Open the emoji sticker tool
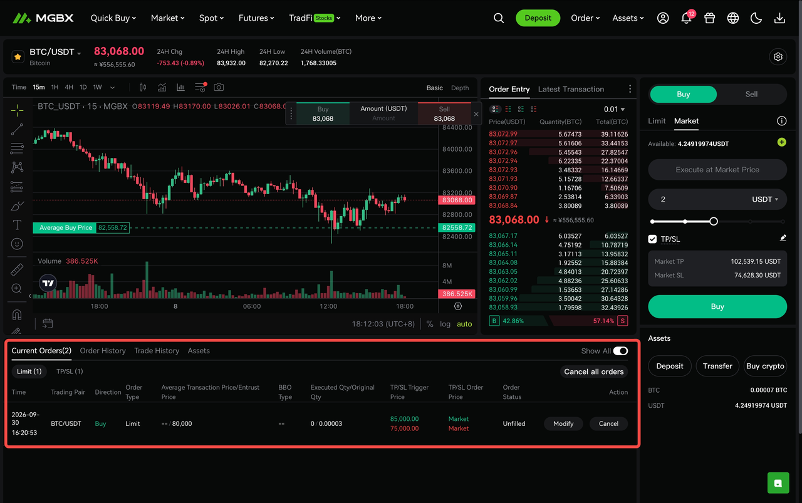The width and height of the screenshot is (802, 503). 17,244
